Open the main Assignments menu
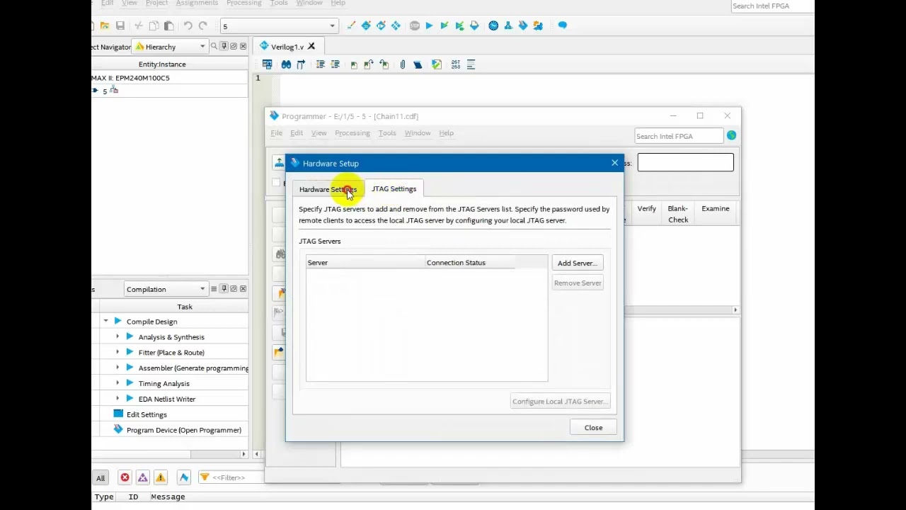 [197, 4]
